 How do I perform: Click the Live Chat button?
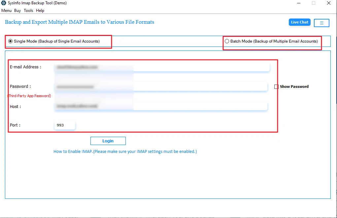299,22
